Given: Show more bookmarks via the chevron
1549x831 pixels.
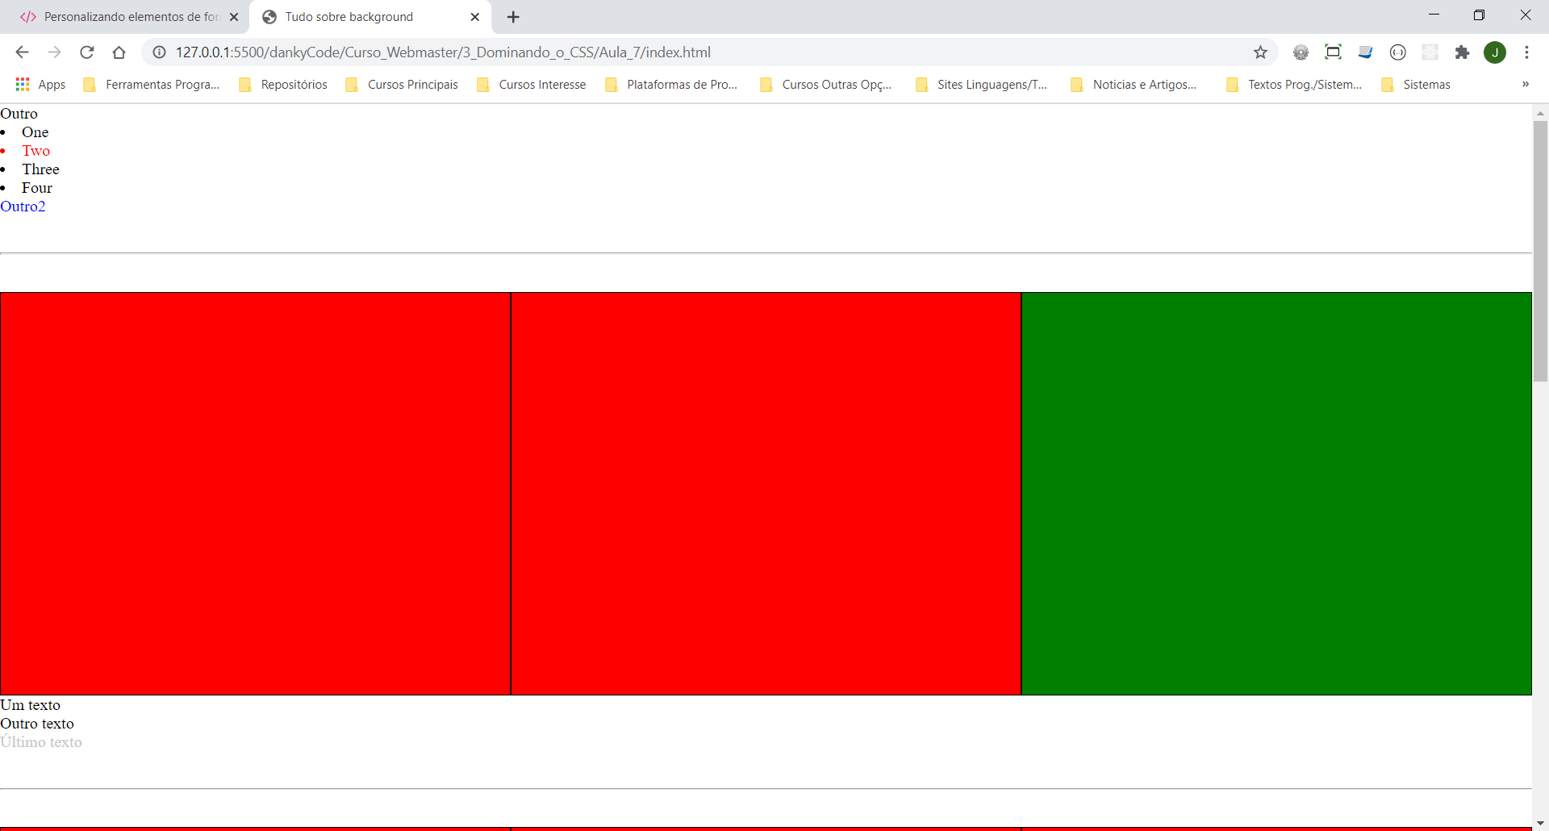Looking at the screenshot, I should pos(1525,85).
